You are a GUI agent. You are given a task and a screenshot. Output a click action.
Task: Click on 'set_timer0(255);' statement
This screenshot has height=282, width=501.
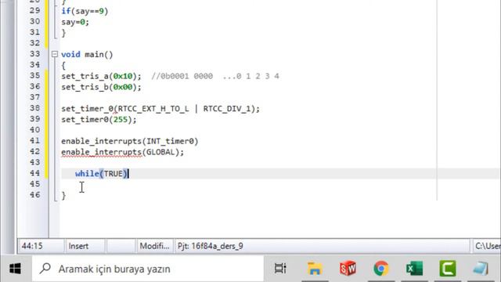coord(99,120)
